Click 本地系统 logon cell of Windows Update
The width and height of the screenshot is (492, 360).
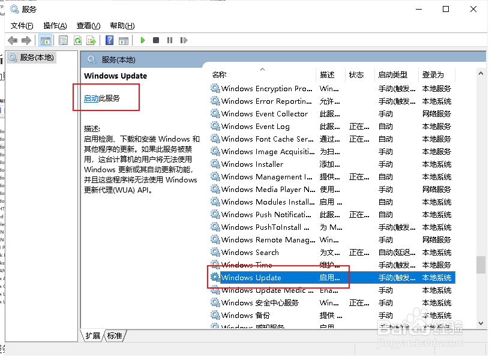pyautogui.click(x=436, y=277)
